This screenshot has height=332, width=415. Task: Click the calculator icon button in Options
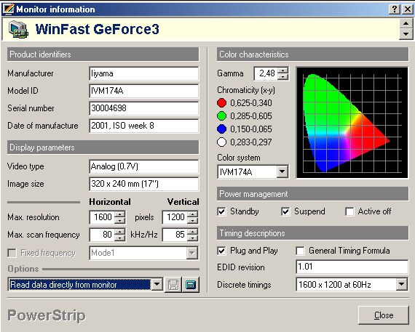[x=191, y=285]
